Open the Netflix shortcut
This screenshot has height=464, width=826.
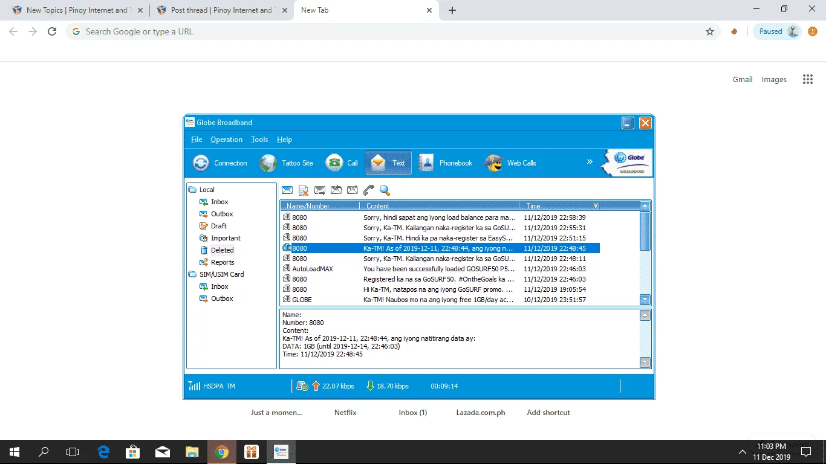[345, 413]
